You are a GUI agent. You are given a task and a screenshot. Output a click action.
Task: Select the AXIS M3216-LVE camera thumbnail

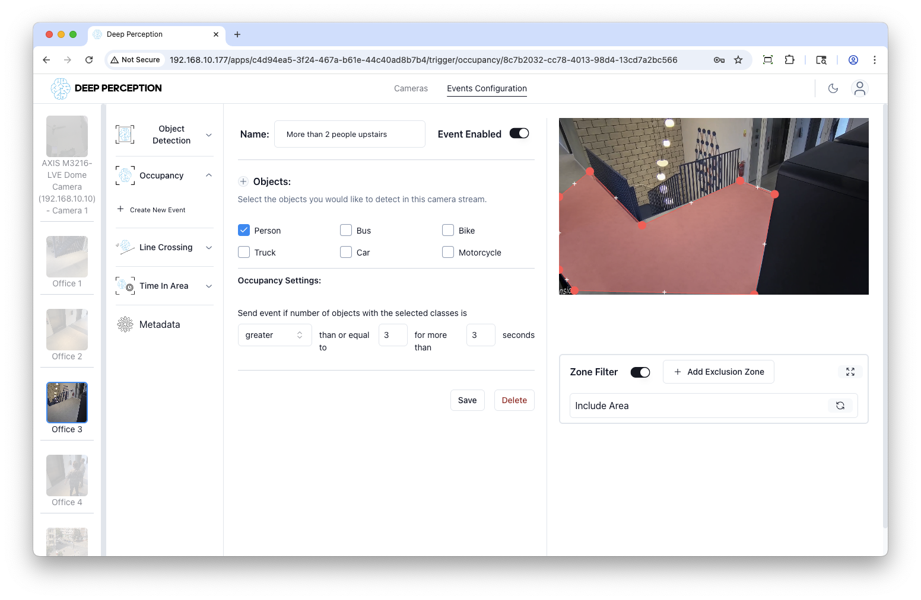(67, 136)
